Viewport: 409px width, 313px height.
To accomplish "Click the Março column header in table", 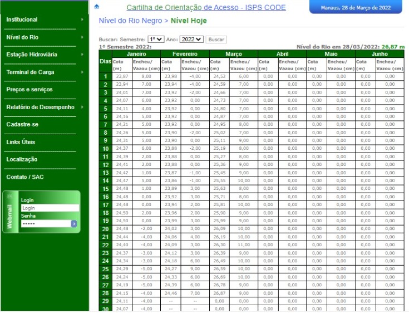I will click(x=233, y=54).
